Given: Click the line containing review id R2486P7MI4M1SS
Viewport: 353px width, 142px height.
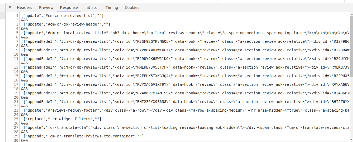Looking at the screenshot, I should tap(186, 93).
